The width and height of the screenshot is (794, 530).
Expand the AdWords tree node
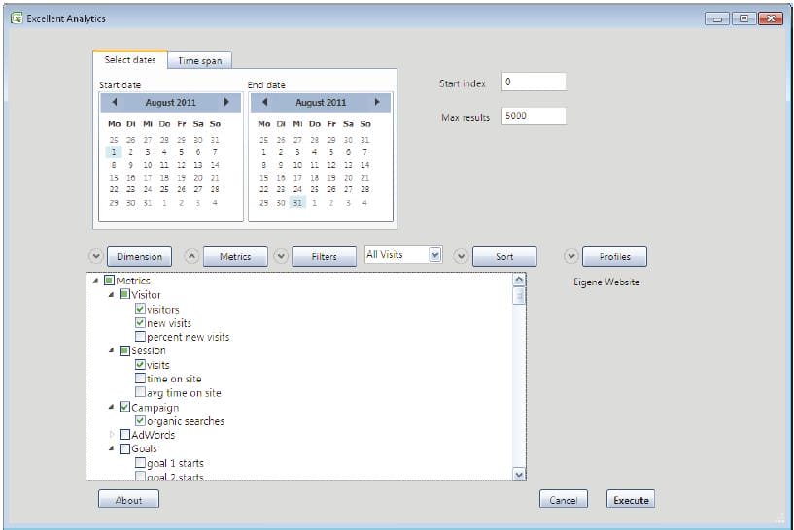pos(112,435)
